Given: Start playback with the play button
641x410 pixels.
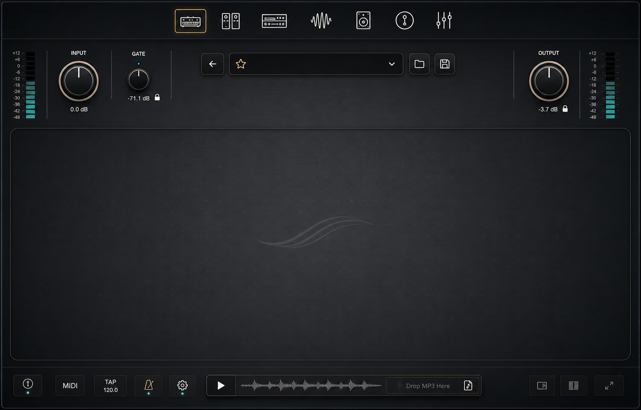Looking at the screenshot, I should (x=221, y=385).
